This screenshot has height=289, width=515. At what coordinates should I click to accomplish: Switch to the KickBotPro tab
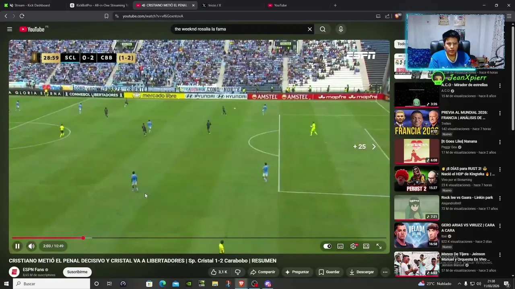[x=99, y=5]
